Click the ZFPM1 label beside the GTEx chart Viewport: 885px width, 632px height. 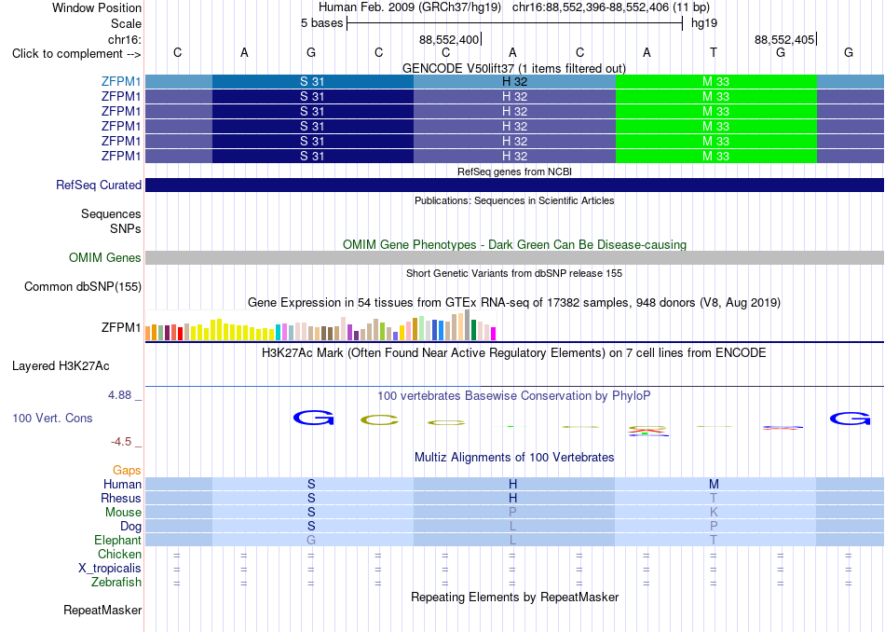tap(121, 327)
